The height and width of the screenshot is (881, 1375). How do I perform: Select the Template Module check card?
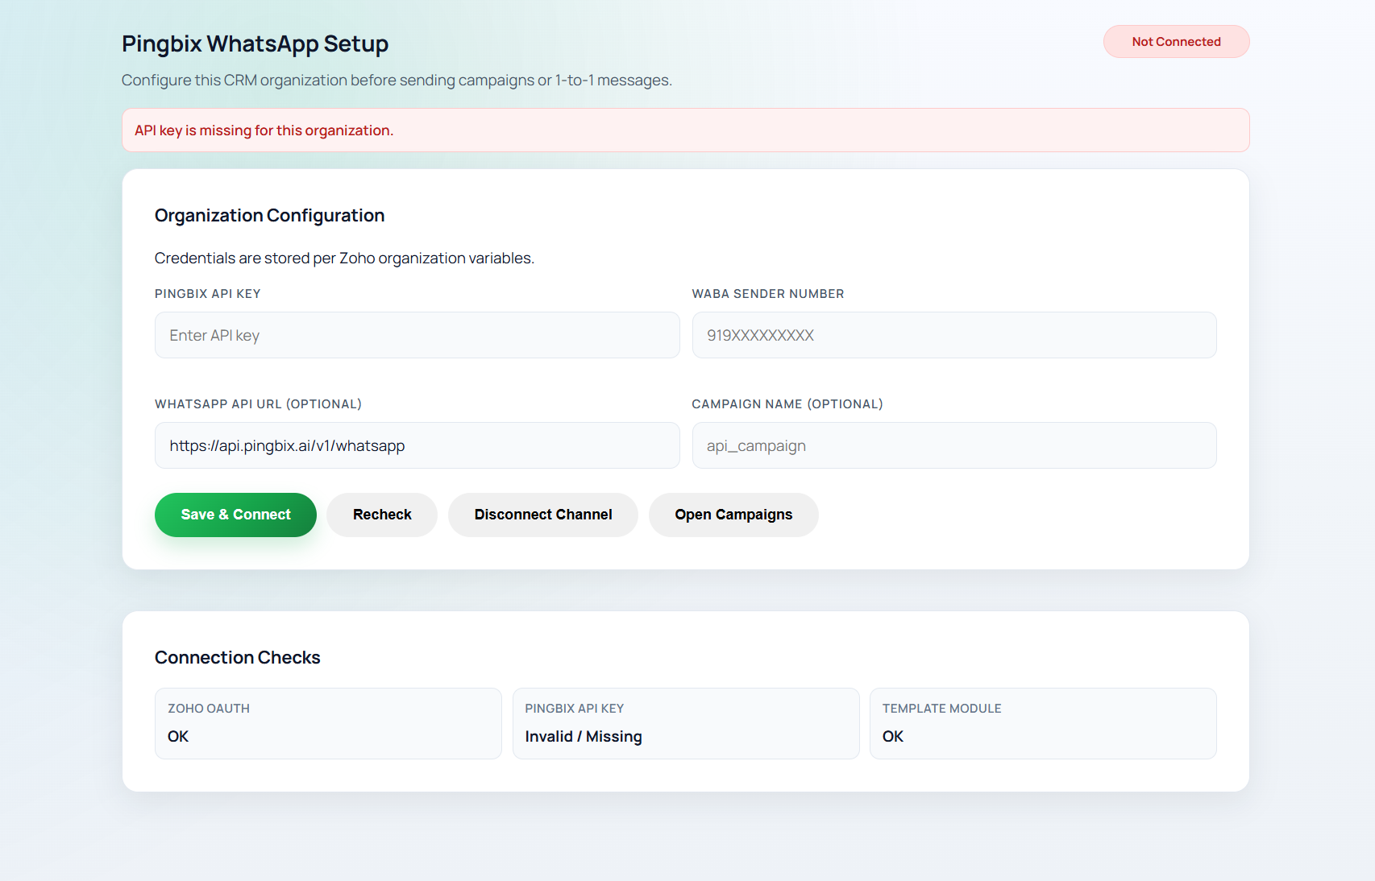[x=1043, y=723]
